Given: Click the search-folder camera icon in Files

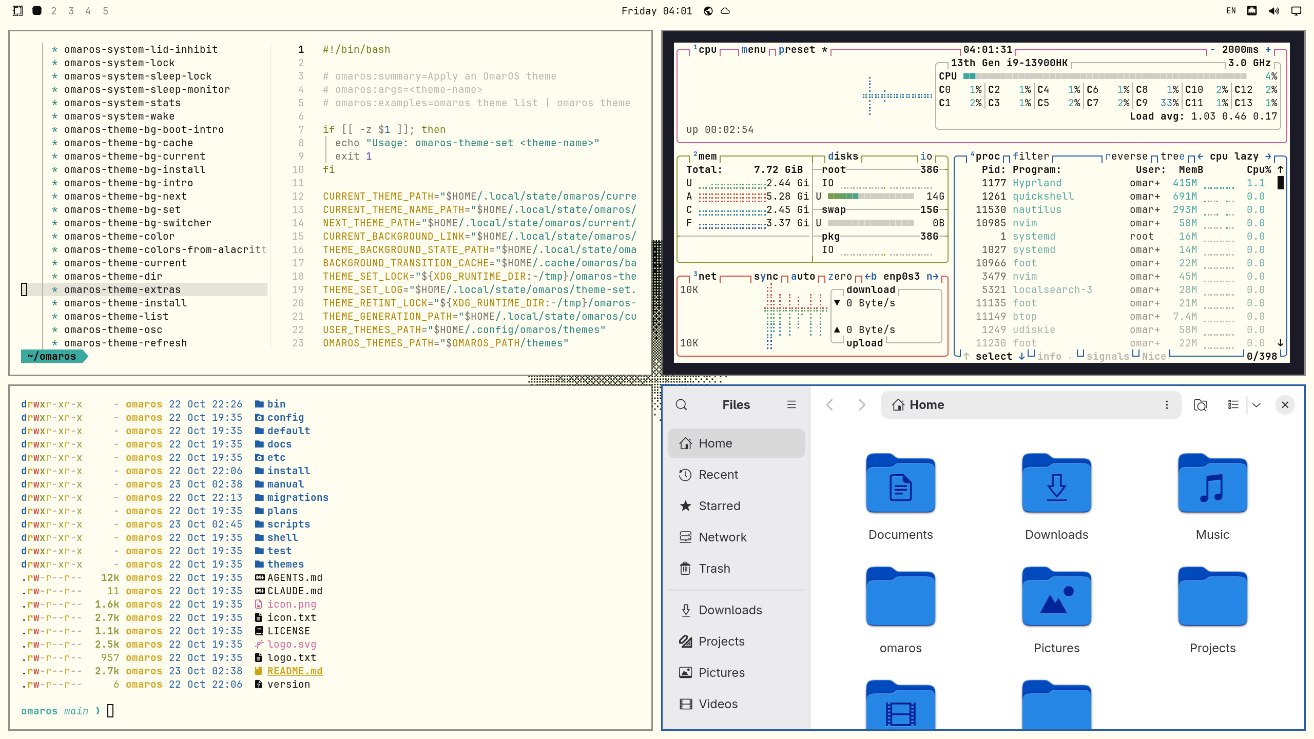Looking at the screenshot, I should tap(1200, 404).
